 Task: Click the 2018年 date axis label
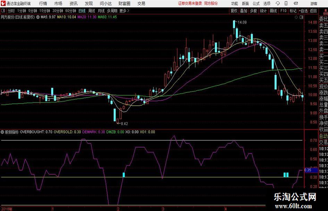pos(7,209)
